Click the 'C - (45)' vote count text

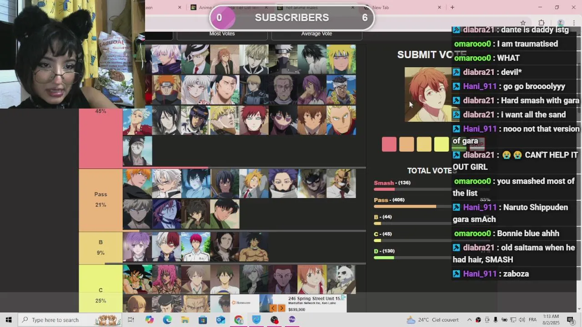383,234
